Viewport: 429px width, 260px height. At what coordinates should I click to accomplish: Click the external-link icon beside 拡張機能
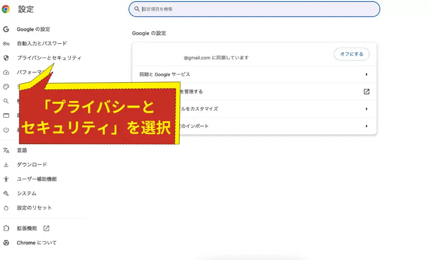point(47,228)
